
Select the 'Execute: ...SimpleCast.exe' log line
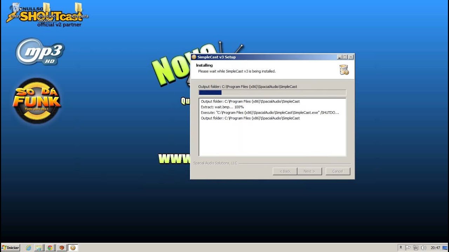pos(270,112)
